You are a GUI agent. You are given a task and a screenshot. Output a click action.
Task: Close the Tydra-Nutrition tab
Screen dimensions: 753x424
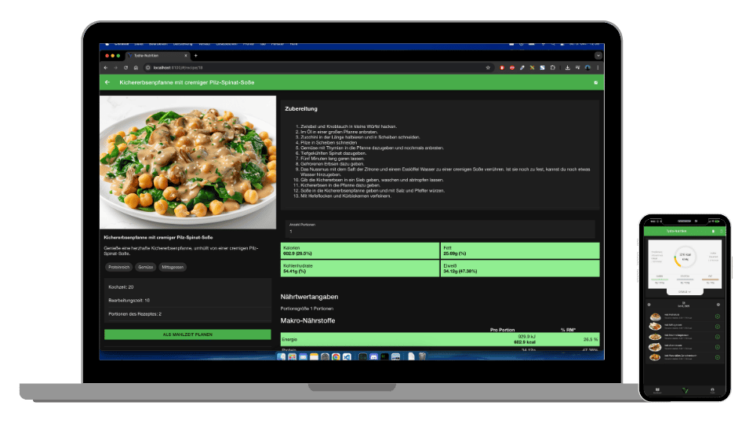186,56
